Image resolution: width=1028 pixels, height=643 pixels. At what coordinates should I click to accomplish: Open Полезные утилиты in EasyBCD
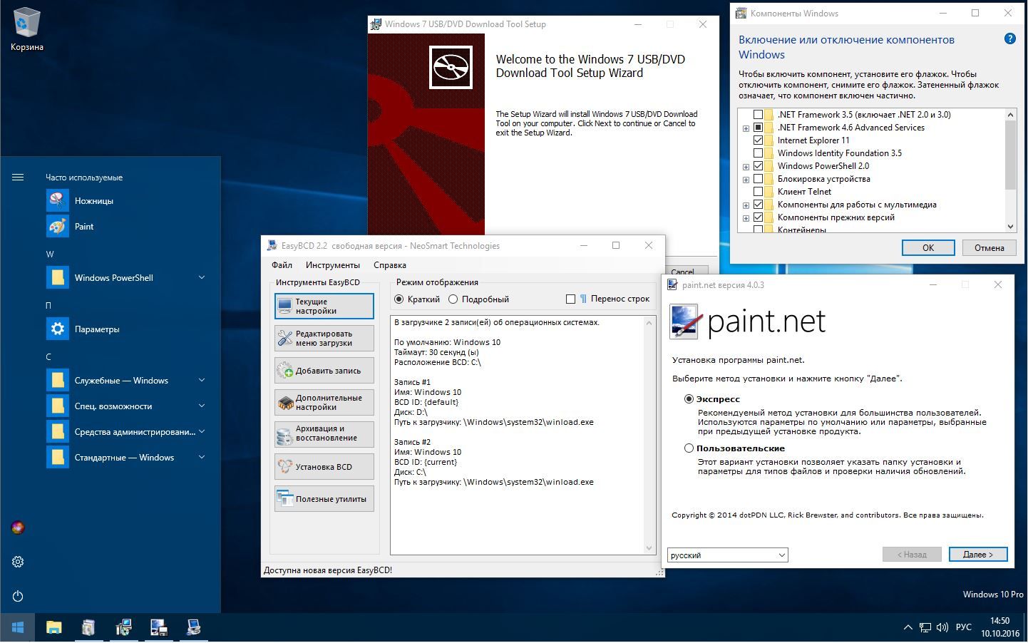(x=324, y=499)
